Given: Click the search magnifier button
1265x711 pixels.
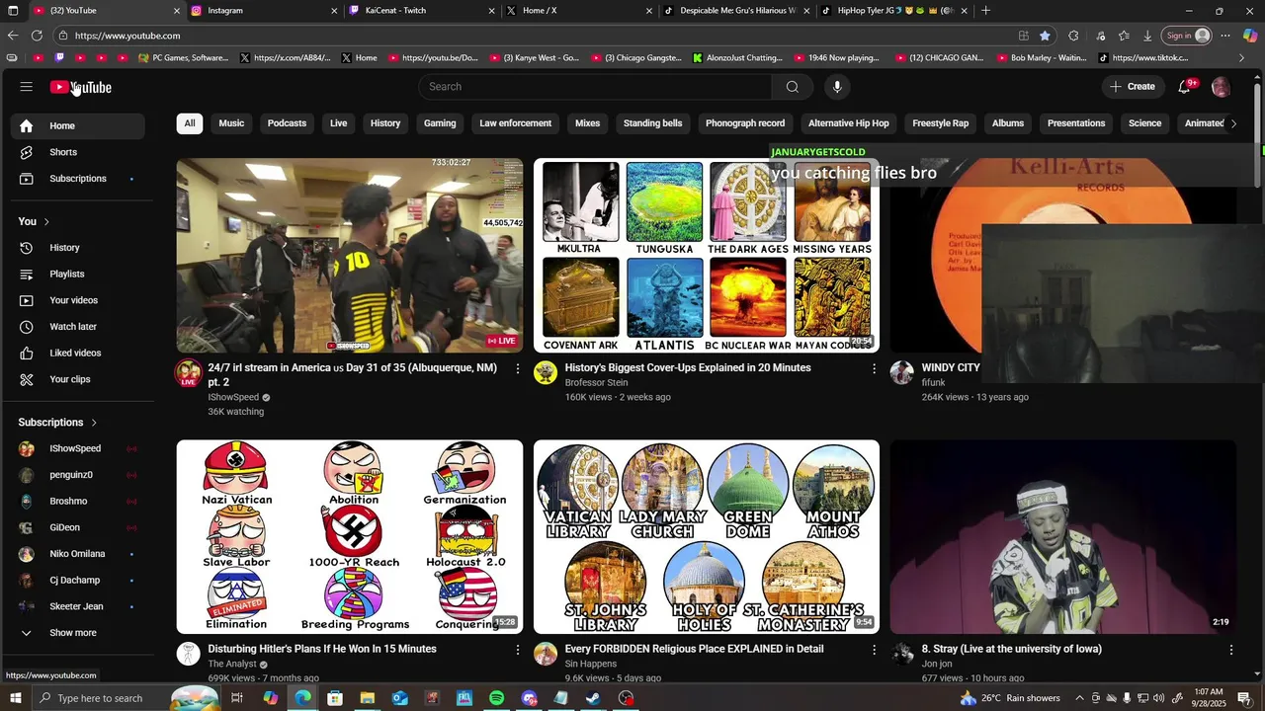Looking at the screenshot, I should click(x=792, y=87).
